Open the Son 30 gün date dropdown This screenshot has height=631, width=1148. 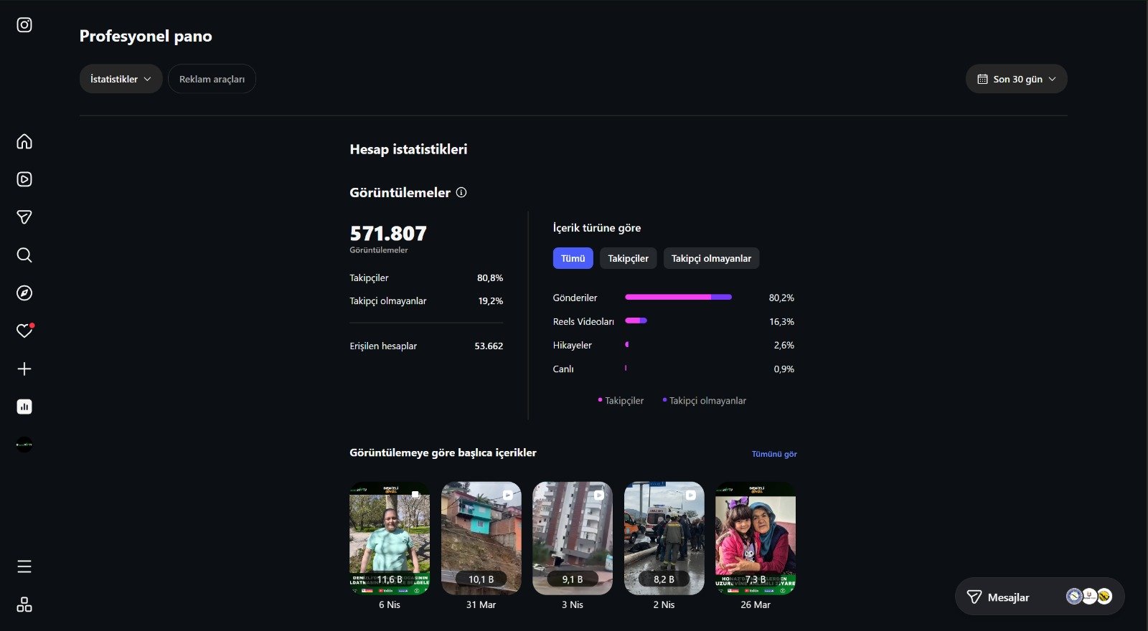1016,79
